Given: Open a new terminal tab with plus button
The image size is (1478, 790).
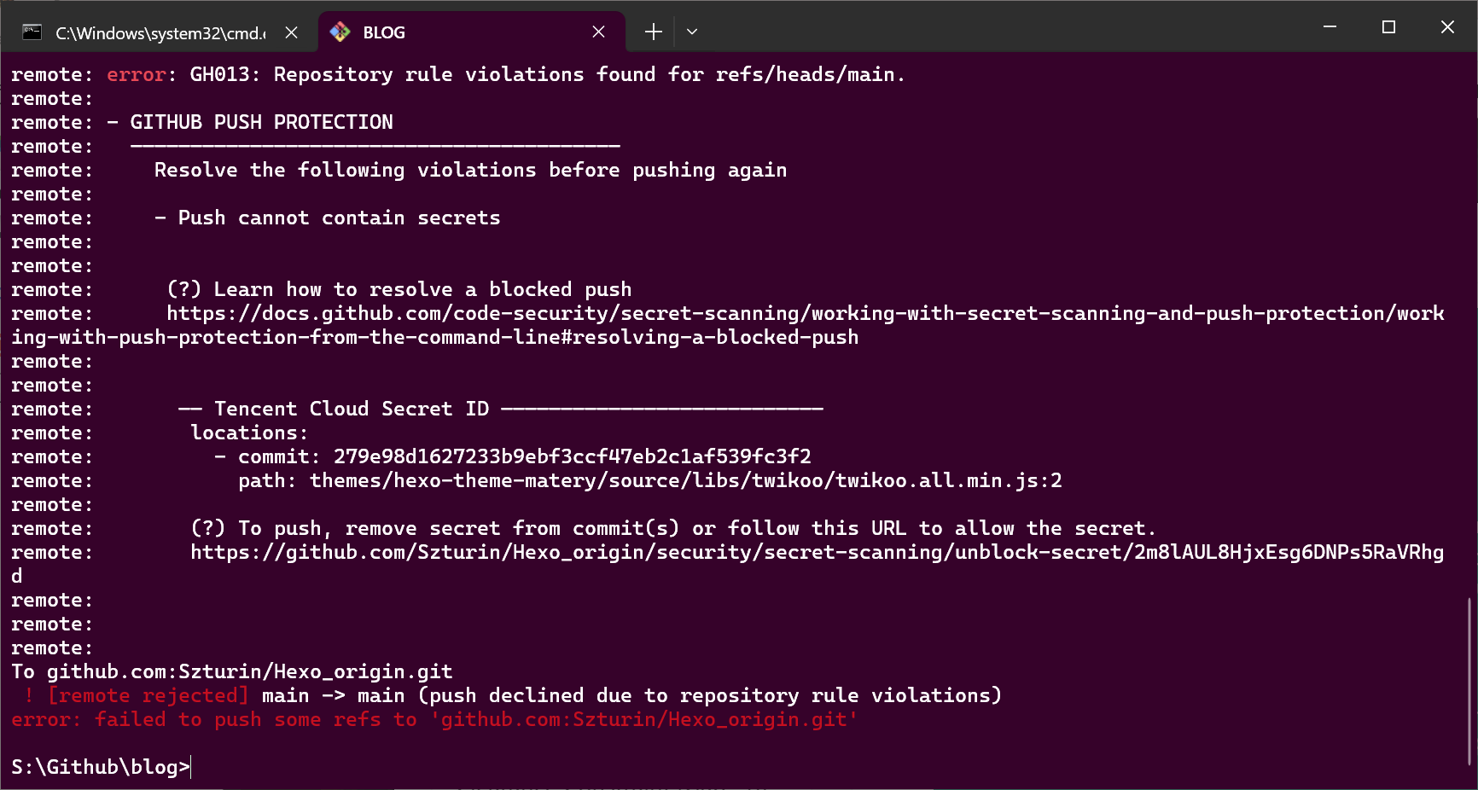Looking at the screenshot, I should [653, 32].
